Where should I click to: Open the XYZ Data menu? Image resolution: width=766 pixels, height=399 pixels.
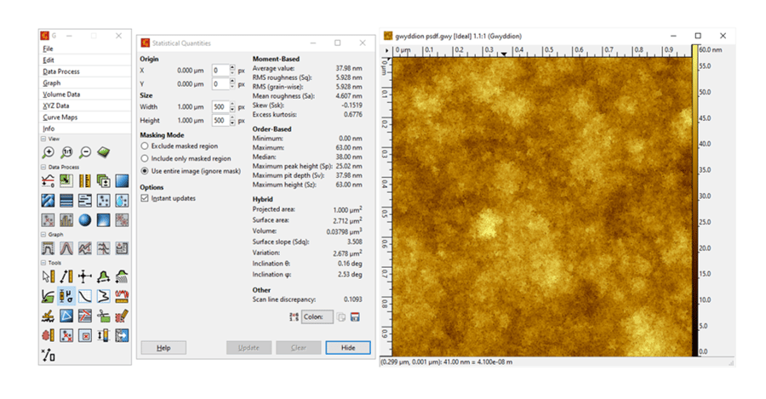tap(85, 105)
